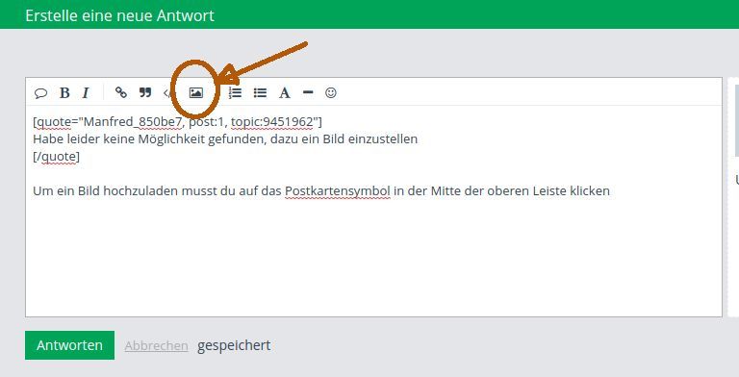Click the quote opening line with Manfred_850be7

click(177, 122)
